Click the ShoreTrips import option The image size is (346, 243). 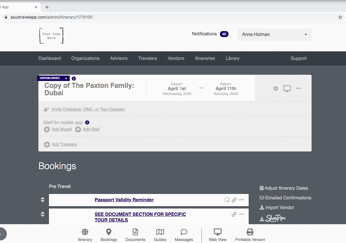coord(273,218)
